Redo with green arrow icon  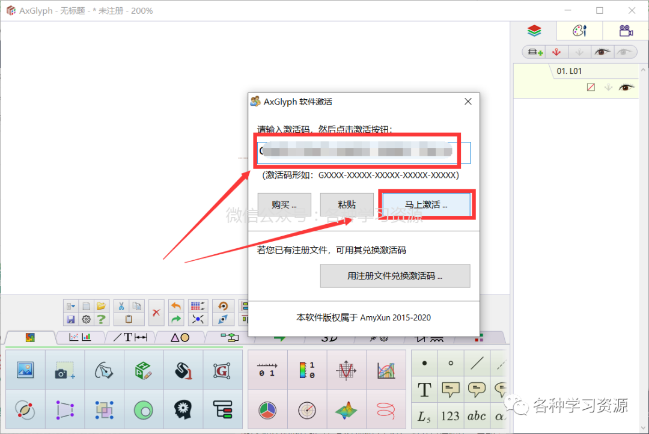tap(176, 319)
